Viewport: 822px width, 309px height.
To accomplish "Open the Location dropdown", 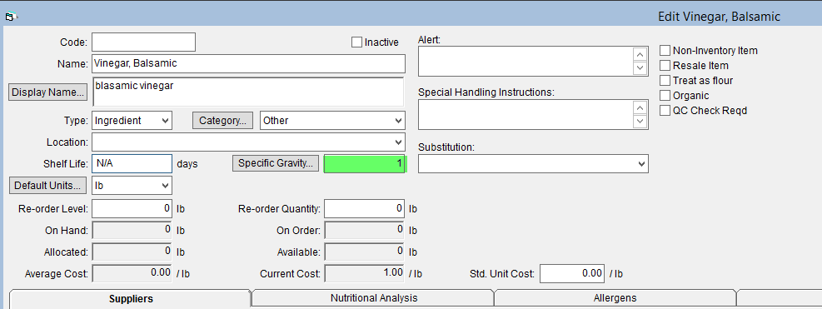I will point(248,142).
